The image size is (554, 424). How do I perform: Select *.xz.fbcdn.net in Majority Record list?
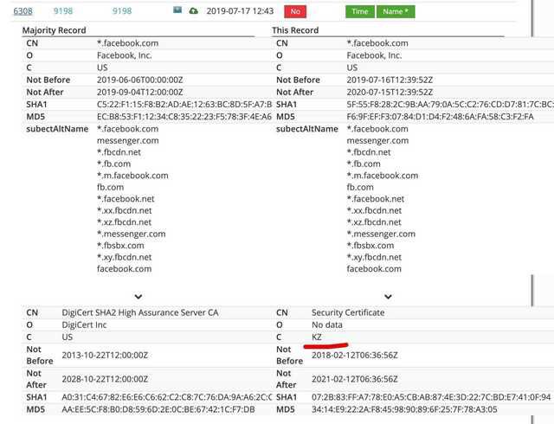tap(125, 222)
